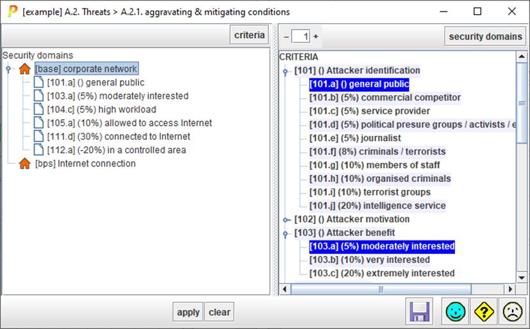Viewport: 530px width, 329px height.
Task: Collapse the [101] Attacker identification node
Action: pos(285,71)
